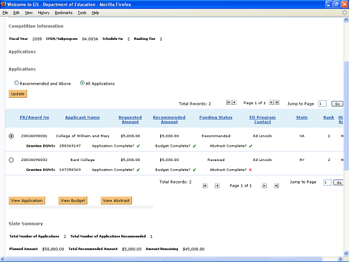
Task: Open the Tools menu
Action: [82, 13]
